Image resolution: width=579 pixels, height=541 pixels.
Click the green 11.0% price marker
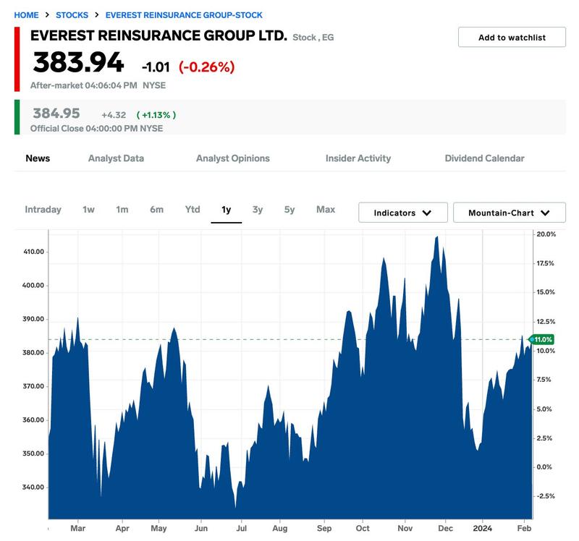pyautogui.click(x=542, y=339)
